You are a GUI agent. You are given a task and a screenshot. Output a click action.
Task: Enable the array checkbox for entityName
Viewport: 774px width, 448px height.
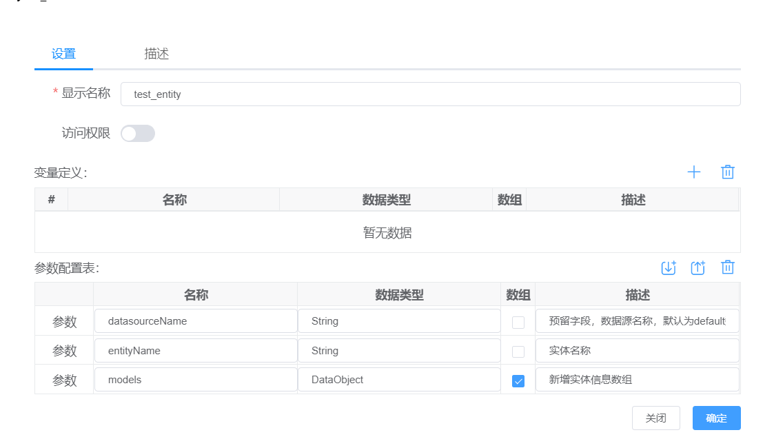point(518,352)
